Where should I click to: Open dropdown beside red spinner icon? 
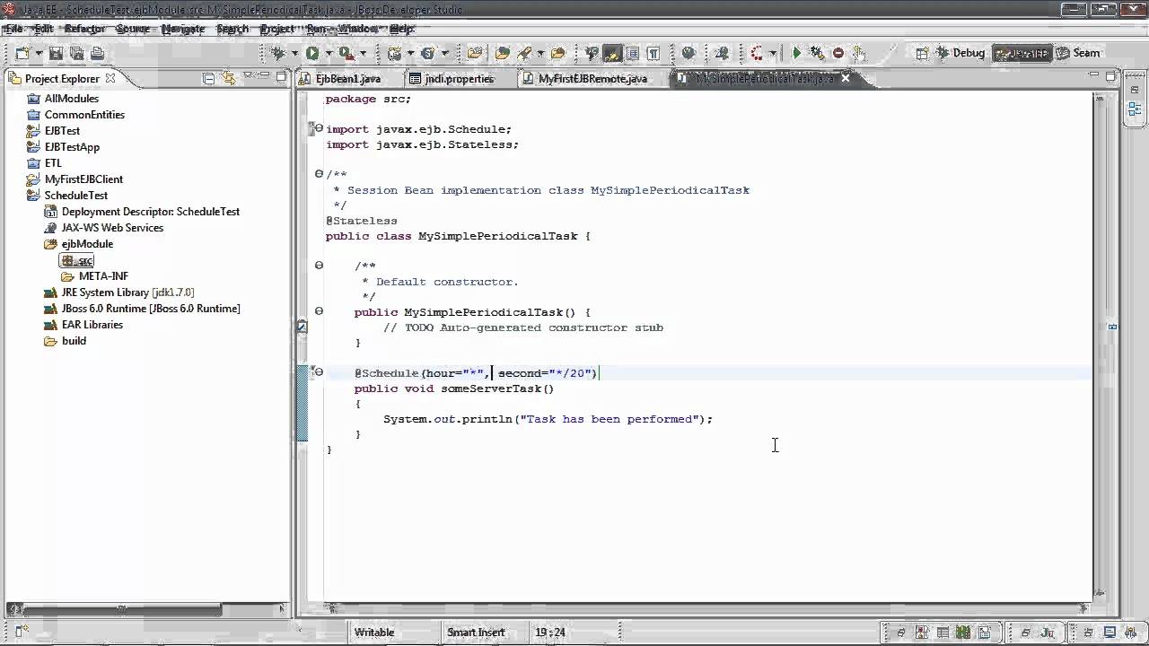click(x=773, y=54)
